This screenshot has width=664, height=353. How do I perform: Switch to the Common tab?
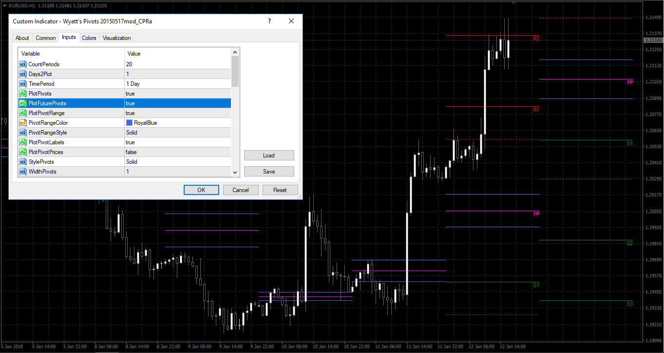coord(46,38)
